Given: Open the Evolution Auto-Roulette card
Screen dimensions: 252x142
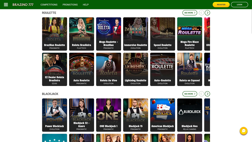Looking at the screenshot, I should click(x=163, y=69).
